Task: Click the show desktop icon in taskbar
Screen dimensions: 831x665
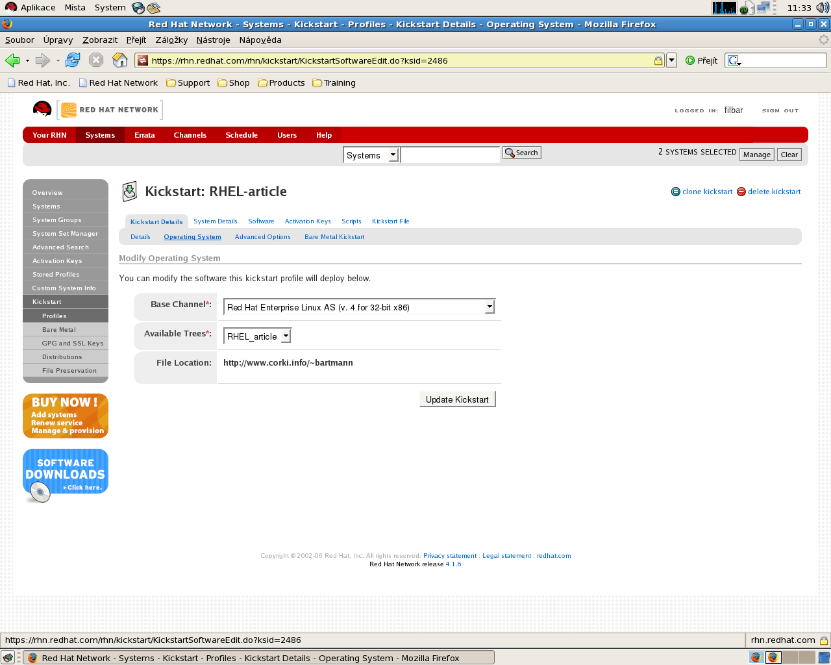Action: pyautogui.click(x=8, y=657)
